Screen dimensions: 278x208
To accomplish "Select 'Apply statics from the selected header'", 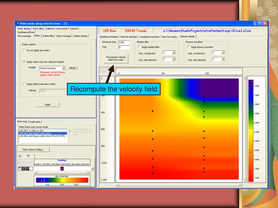I will coord(24,62).
